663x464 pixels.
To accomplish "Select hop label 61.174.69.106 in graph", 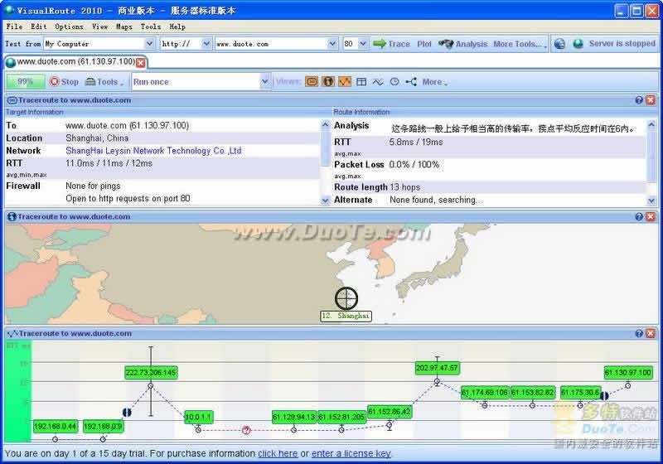I will pyautogui.click(x=485, y=393).
